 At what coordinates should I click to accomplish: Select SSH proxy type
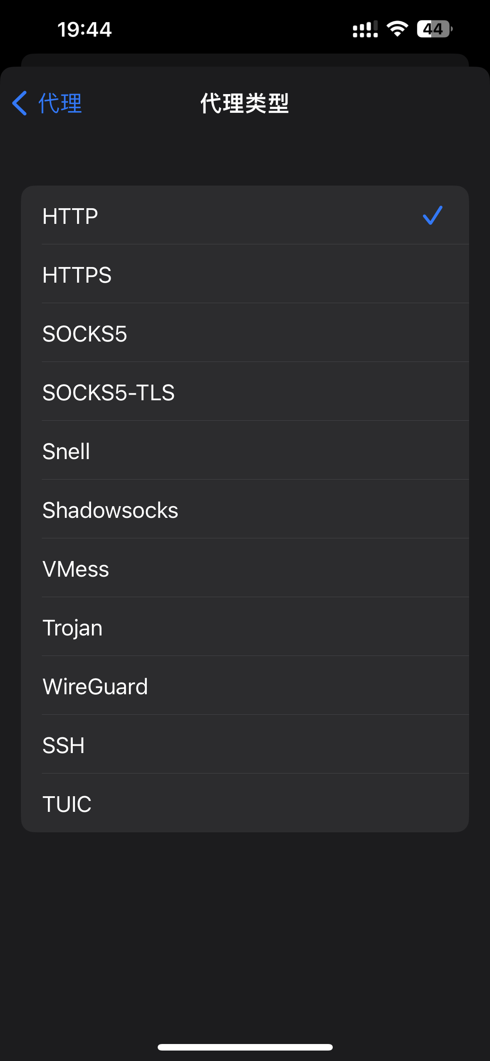[x=244, y=745]
